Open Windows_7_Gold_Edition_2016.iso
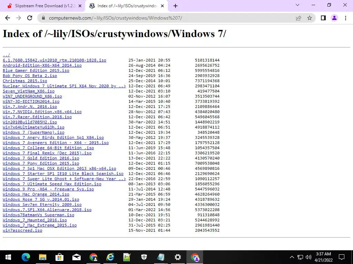This screenshot has height=264, width=353. click(x=41, y=158)
